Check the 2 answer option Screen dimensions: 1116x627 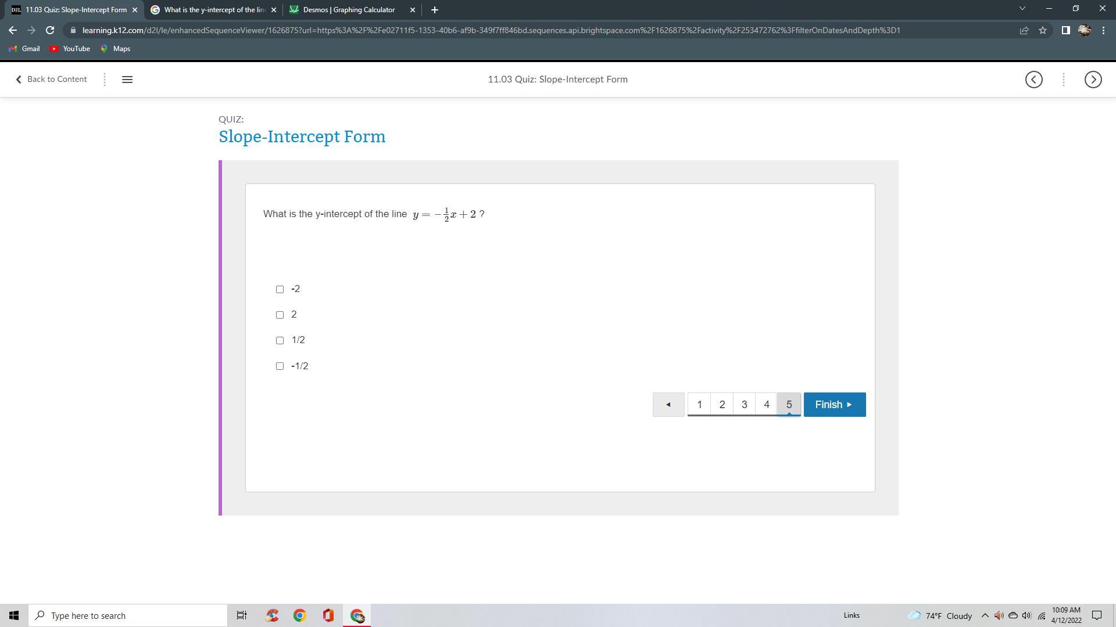(x=280, y=315)
